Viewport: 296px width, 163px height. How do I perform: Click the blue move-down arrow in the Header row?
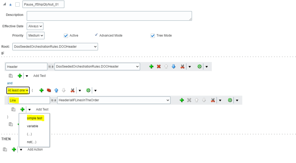click(x=174, y=67)
